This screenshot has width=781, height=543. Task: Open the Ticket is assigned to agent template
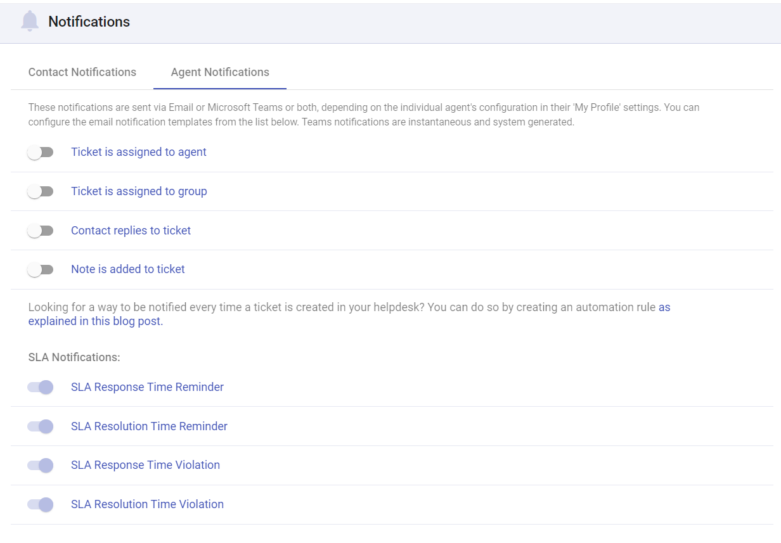pyautogui.click(x=138, y=151)
